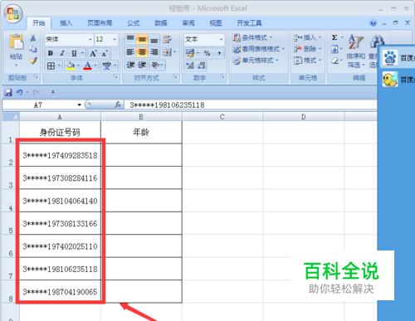Open Excel help question mark
Viewport: 415px width, 321px height.
pos(373,23)
